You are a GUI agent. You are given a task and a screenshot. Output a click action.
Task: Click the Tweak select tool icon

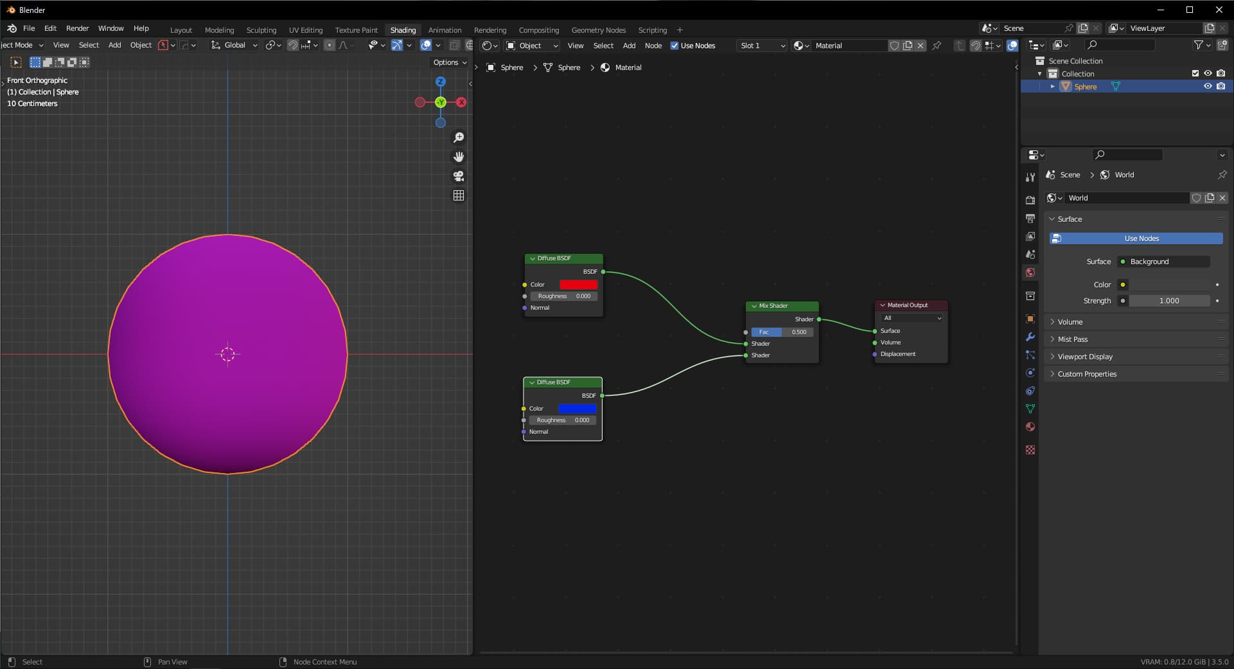pyautogui.click(x=16, y=62)
